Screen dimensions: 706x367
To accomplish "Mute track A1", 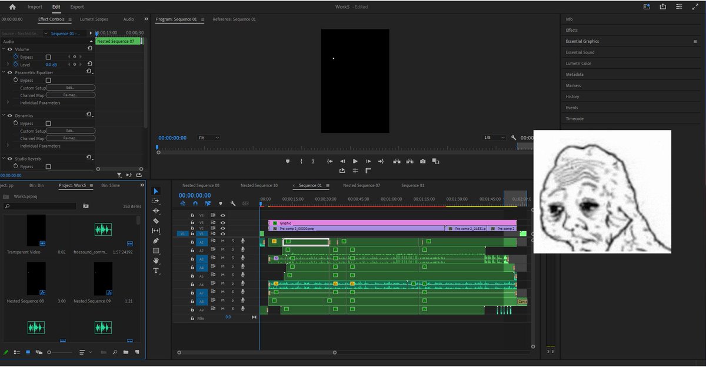I will [222, 242].
